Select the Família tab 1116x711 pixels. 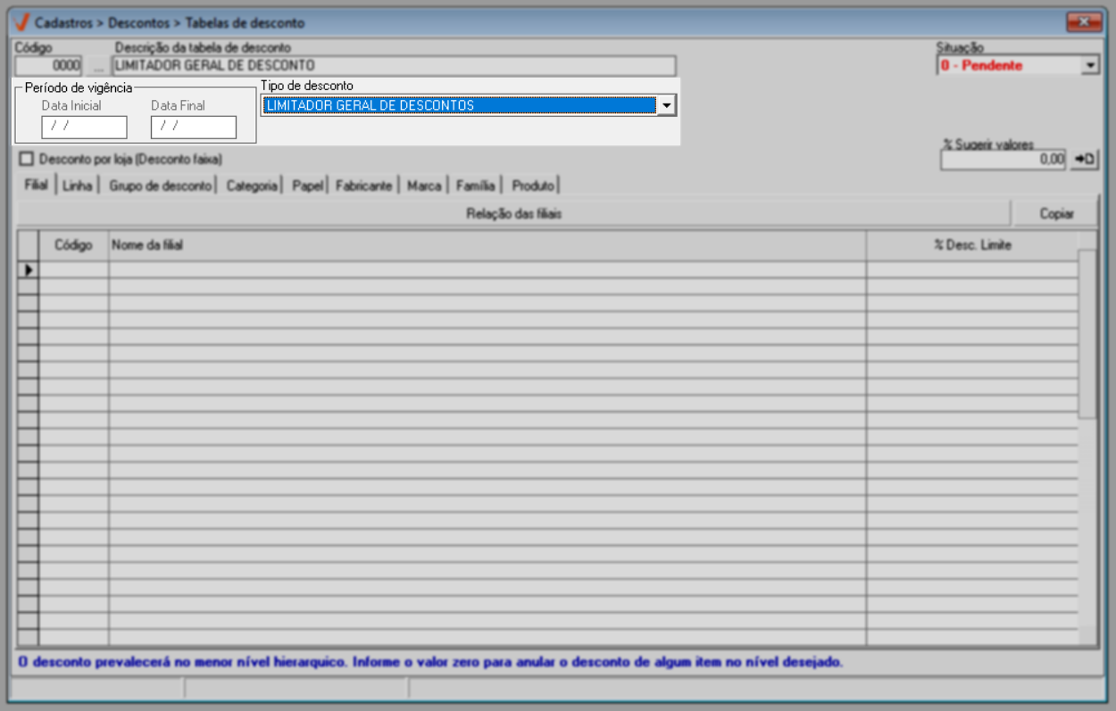click(x=475, y=186)
